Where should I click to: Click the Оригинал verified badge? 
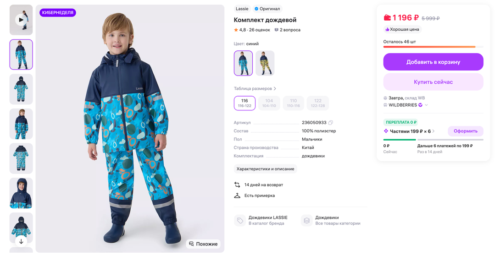click(267, 9)
